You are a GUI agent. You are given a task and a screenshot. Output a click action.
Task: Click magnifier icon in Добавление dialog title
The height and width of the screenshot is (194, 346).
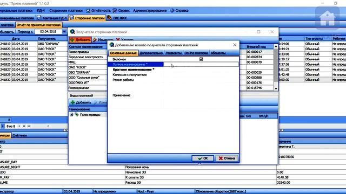pyautogui.click(x=112, y=45)
